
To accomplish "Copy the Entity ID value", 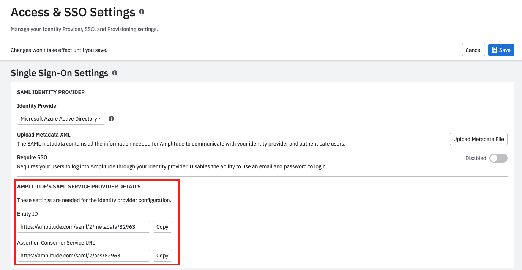I will 162,227.
